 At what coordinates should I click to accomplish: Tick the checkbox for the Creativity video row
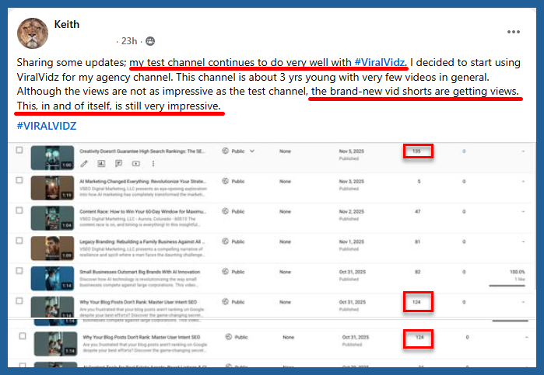(20, 150)
